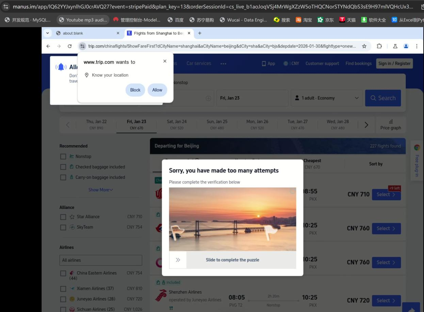This screenshot has height=312, width=424.
Task: Close the Flights from Shanghai tab
Action: pos(189,33)
